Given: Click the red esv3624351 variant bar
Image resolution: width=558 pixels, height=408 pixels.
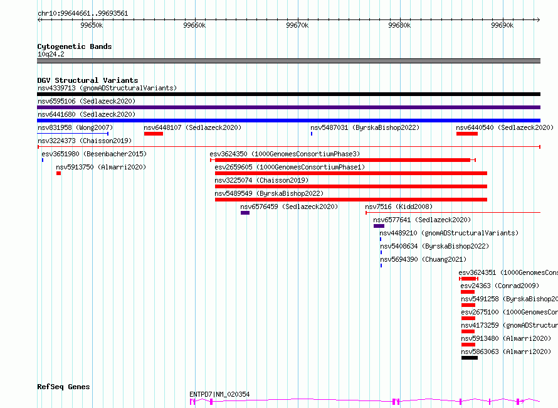Looking at the screenshot, I should (468, 279).
